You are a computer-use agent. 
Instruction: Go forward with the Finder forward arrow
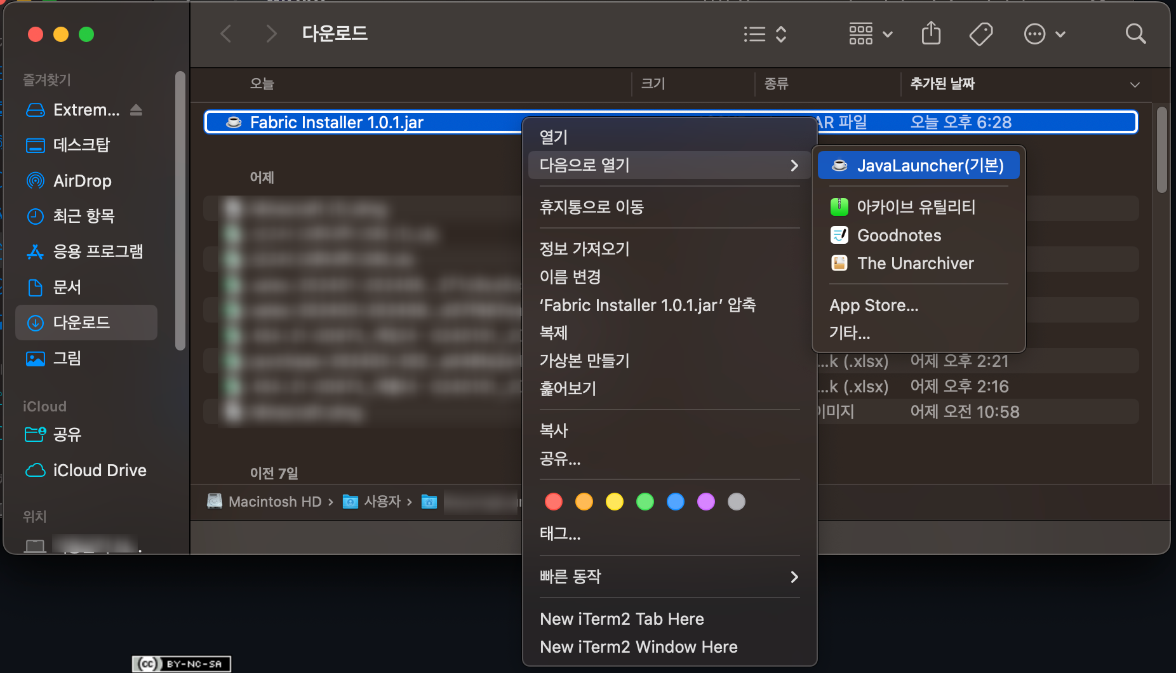point(271,34)
